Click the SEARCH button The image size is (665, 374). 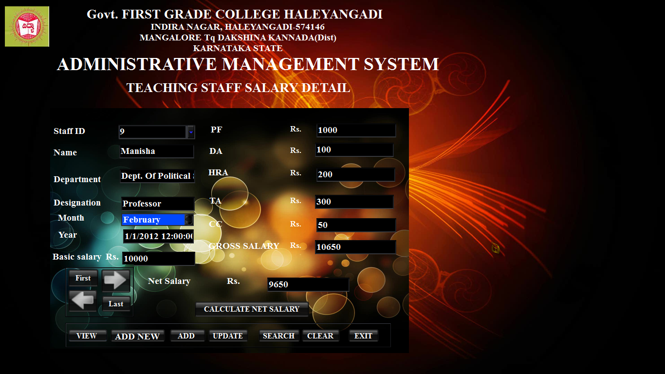click(x=279, y=335)
